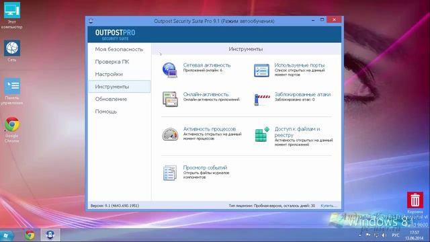The height and width of the screenshot is (242, 430).
Task: Open the Сетевая активность link
Action: pyautogui.click(x=207, y=65)
